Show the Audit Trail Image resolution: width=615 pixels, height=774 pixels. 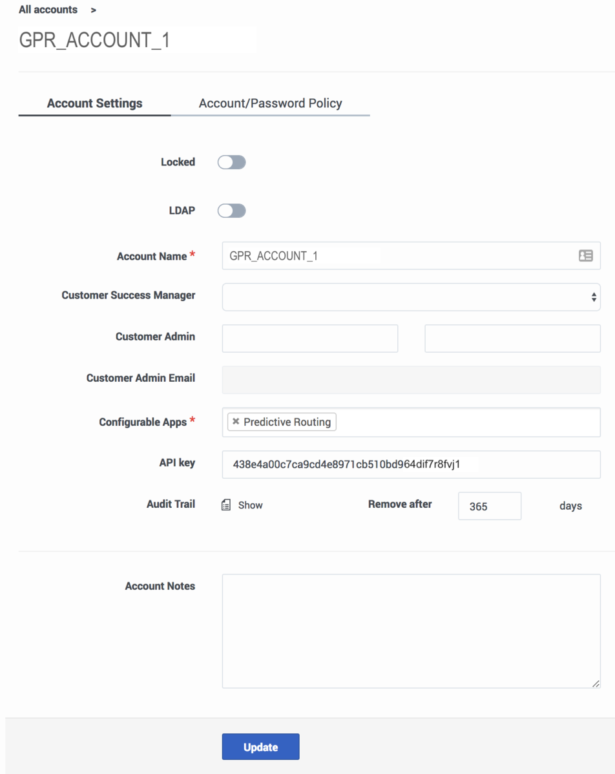pyautogui.click(x=250, y=505)
